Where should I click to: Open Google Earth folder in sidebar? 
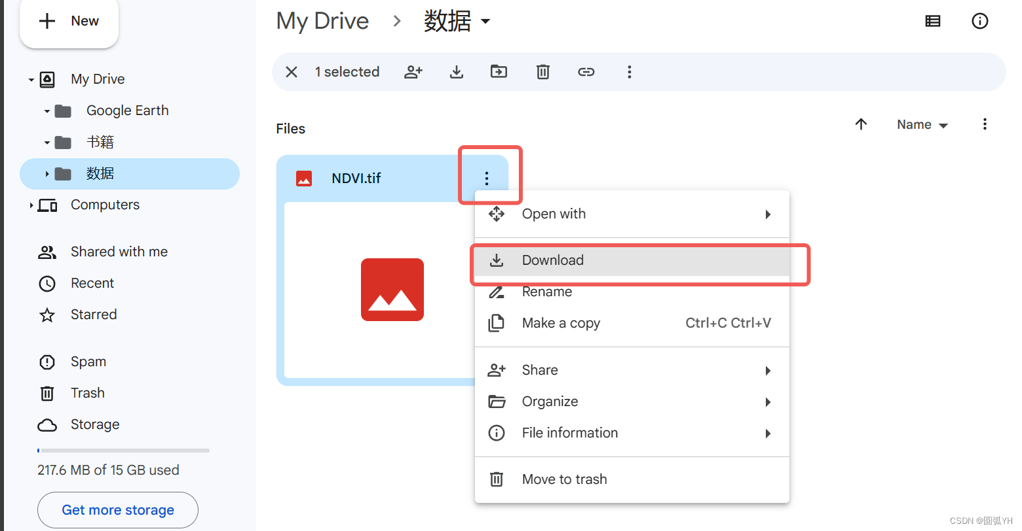128,111
